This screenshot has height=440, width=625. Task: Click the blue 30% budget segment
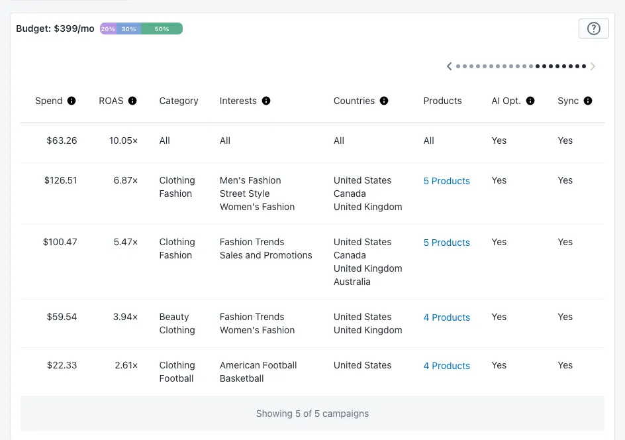(128, 28)
